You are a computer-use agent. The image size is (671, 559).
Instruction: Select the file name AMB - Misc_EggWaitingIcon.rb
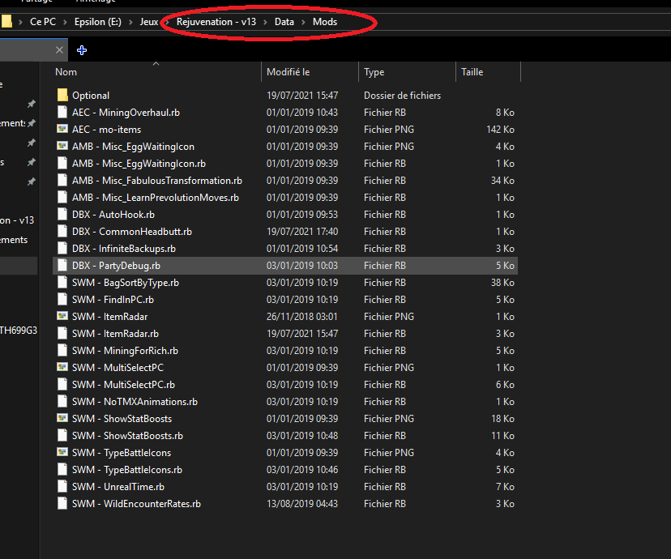[x=139, y=164]
